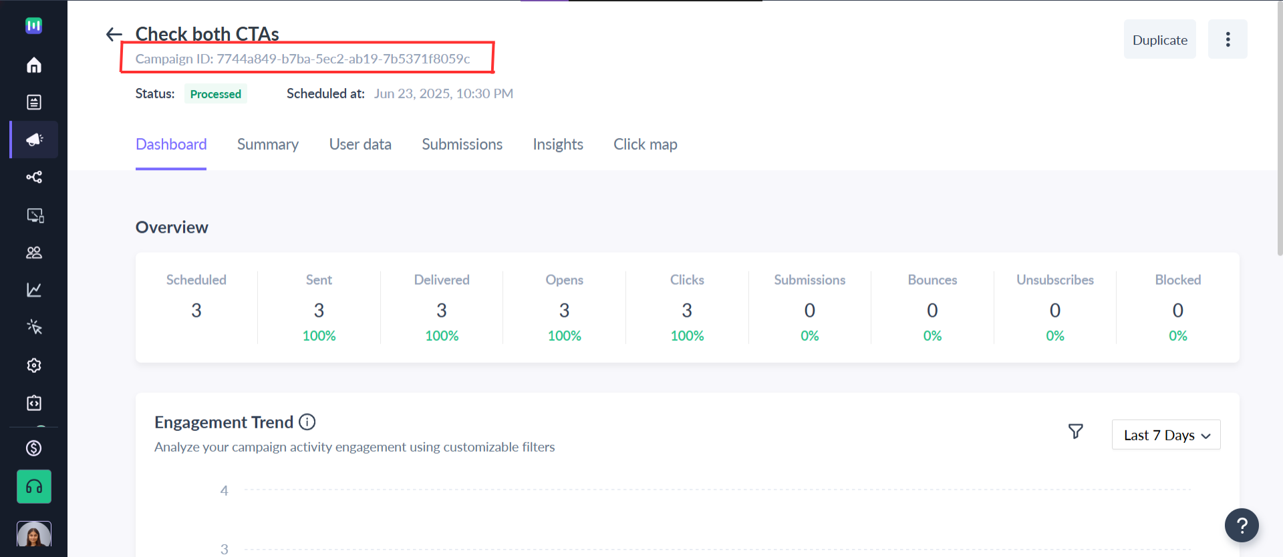Show Engagement Trend info tooltip icon
This screenshot has height=557, width=1283.
pos(307,422)
